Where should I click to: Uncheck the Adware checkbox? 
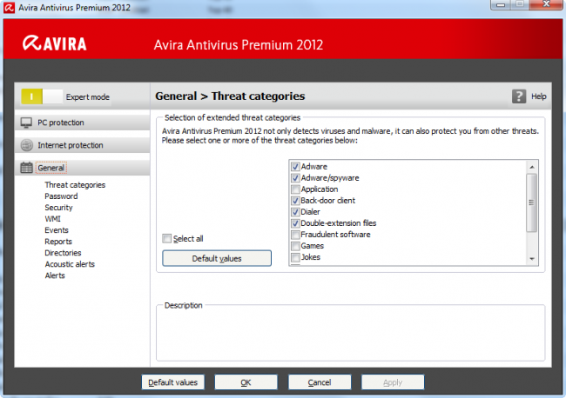pos(296,166)
